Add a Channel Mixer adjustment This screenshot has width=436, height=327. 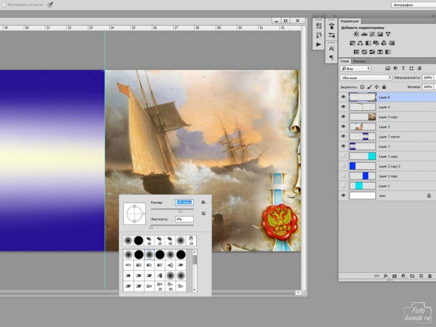click(384, 43)
